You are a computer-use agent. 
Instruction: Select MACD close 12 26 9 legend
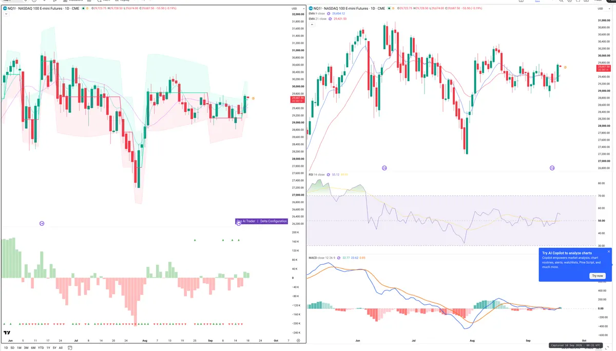(x=322, y=258)
